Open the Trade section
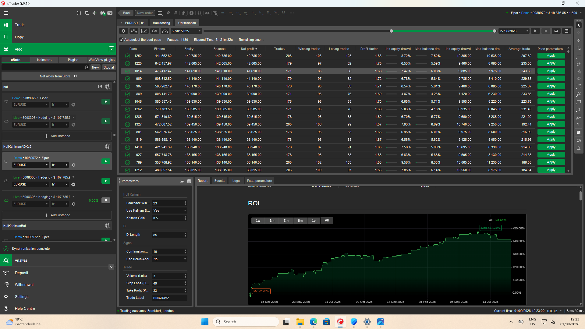The image size is (585, 329). tap(58, 25)
